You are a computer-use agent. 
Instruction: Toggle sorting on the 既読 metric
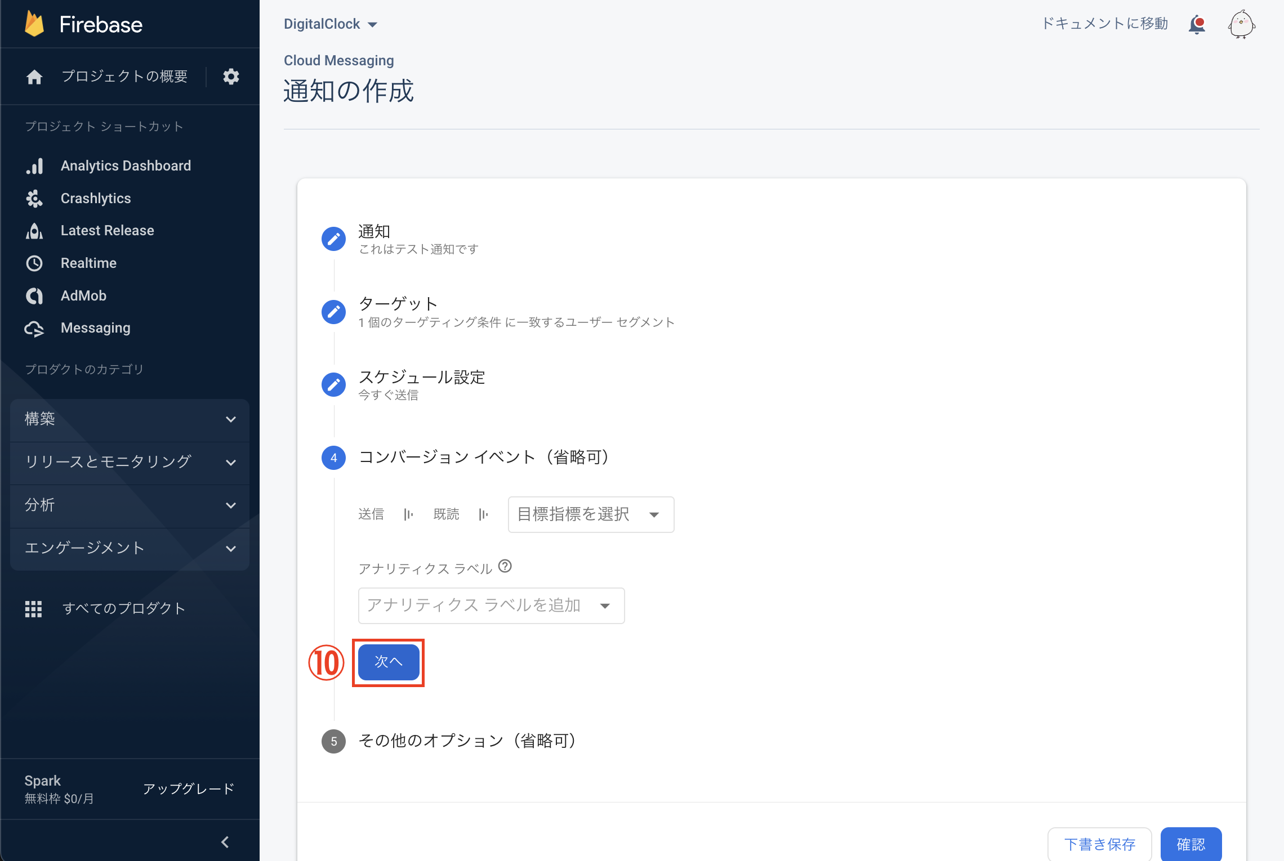coord(483,514)
